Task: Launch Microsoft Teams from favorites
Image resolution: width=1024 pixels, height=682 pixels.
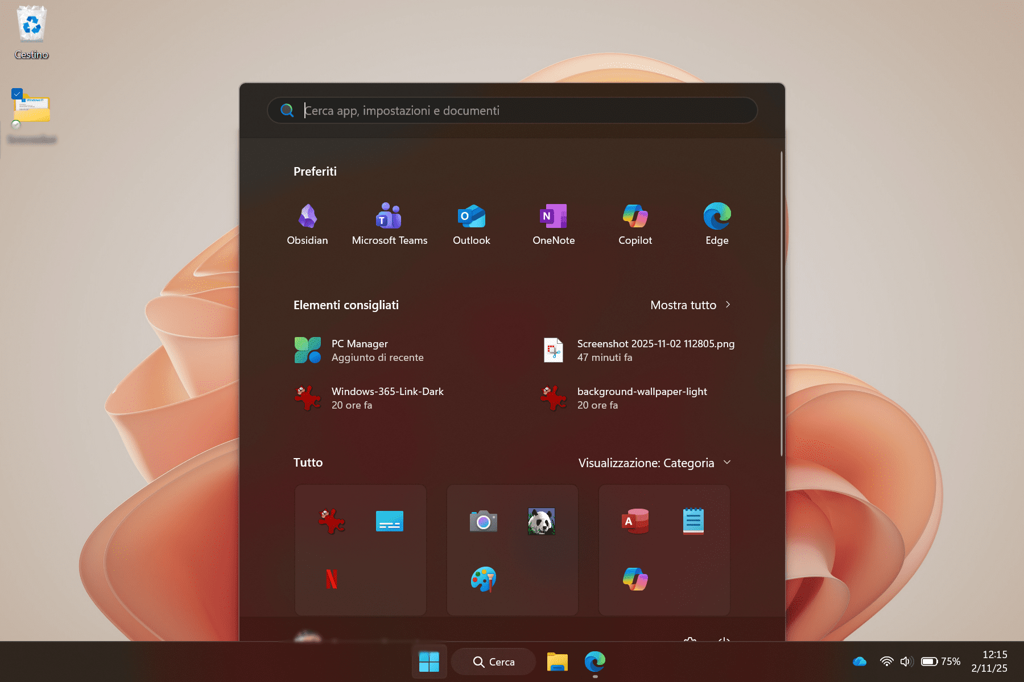Action: coord(389,222)
